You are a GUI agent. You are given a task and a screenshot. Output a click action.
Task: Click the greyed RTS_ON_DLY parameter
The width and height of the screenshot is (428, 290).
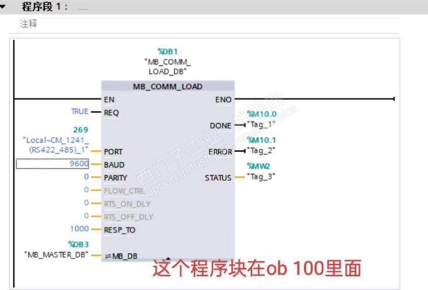coord(127,204)
